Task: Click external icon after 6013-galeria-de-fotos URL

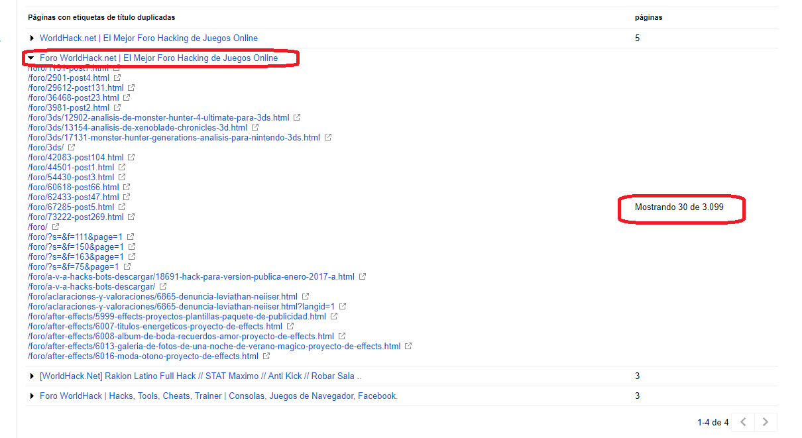Action: pos(408,346)
